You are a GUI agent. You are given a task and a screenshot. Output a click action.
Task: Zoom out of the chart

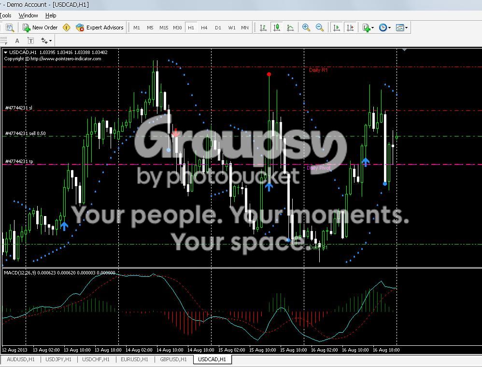(x=320, y=27)
